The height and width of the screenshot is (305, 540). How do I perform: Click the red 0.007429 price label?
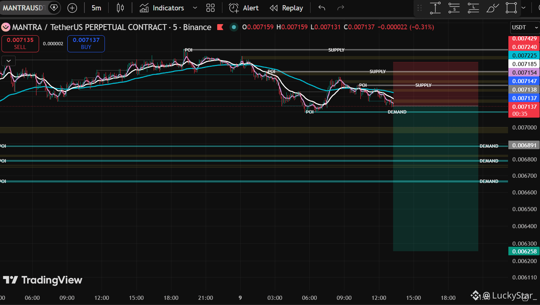[524, 39]
